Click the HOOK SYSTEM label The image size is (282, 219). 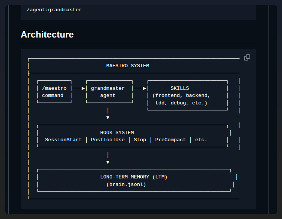[117, 133]
